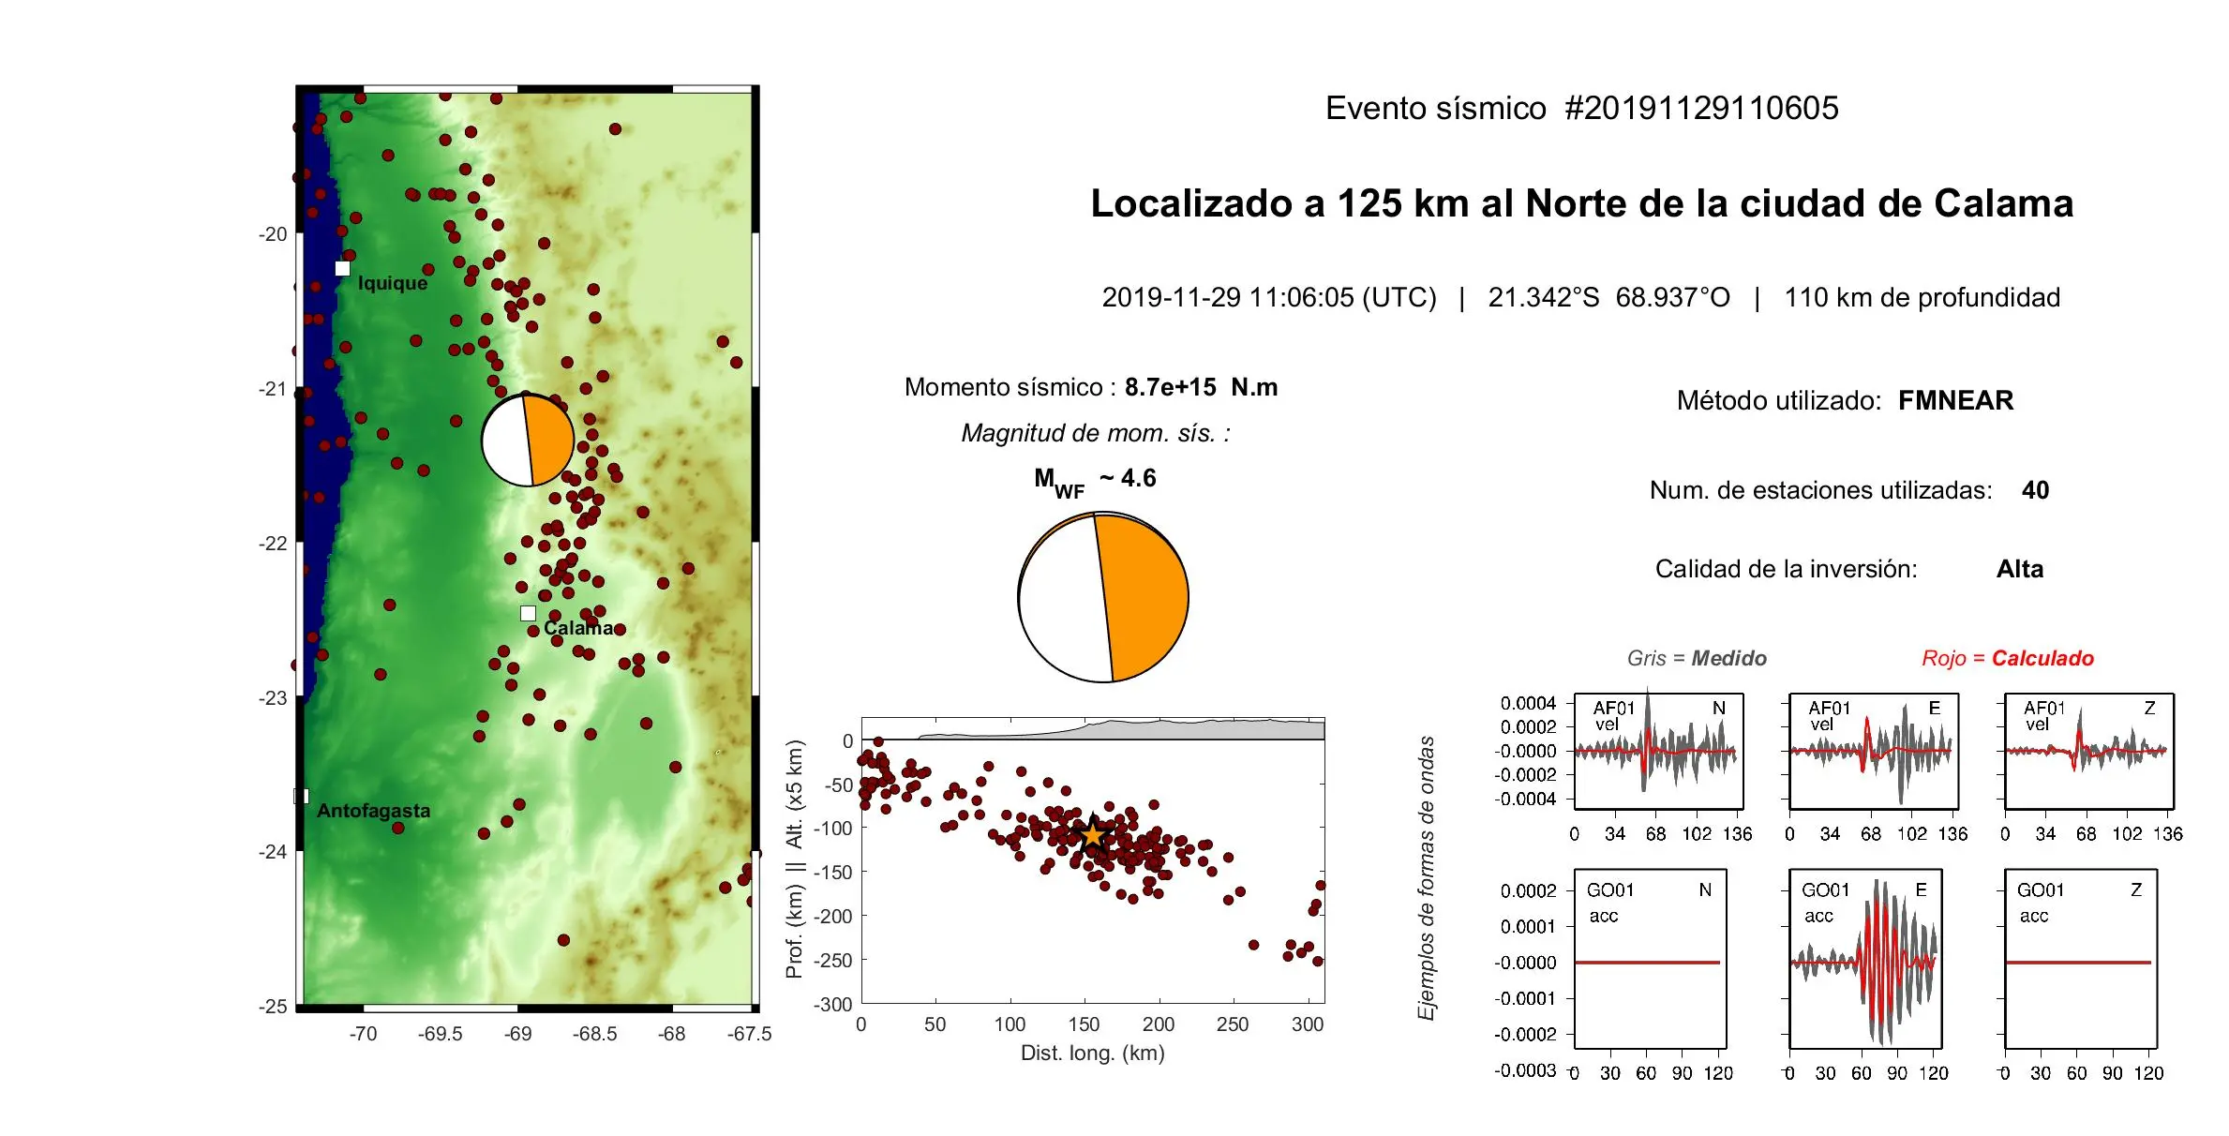Click the white square marker for Calama
The width and height of the screenshot is (2229, 1136).
click(529, 614)
